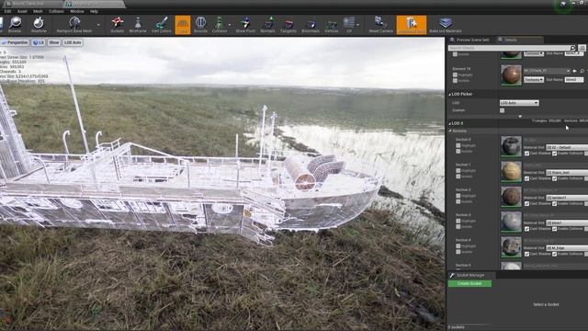This screenshot has width=588, height=331.
Task: Toggle Vert Colors icon
Action: (x=162, y=25)
